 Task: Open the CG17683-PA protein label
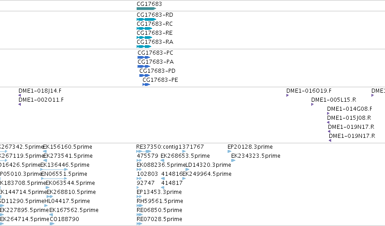156,62
